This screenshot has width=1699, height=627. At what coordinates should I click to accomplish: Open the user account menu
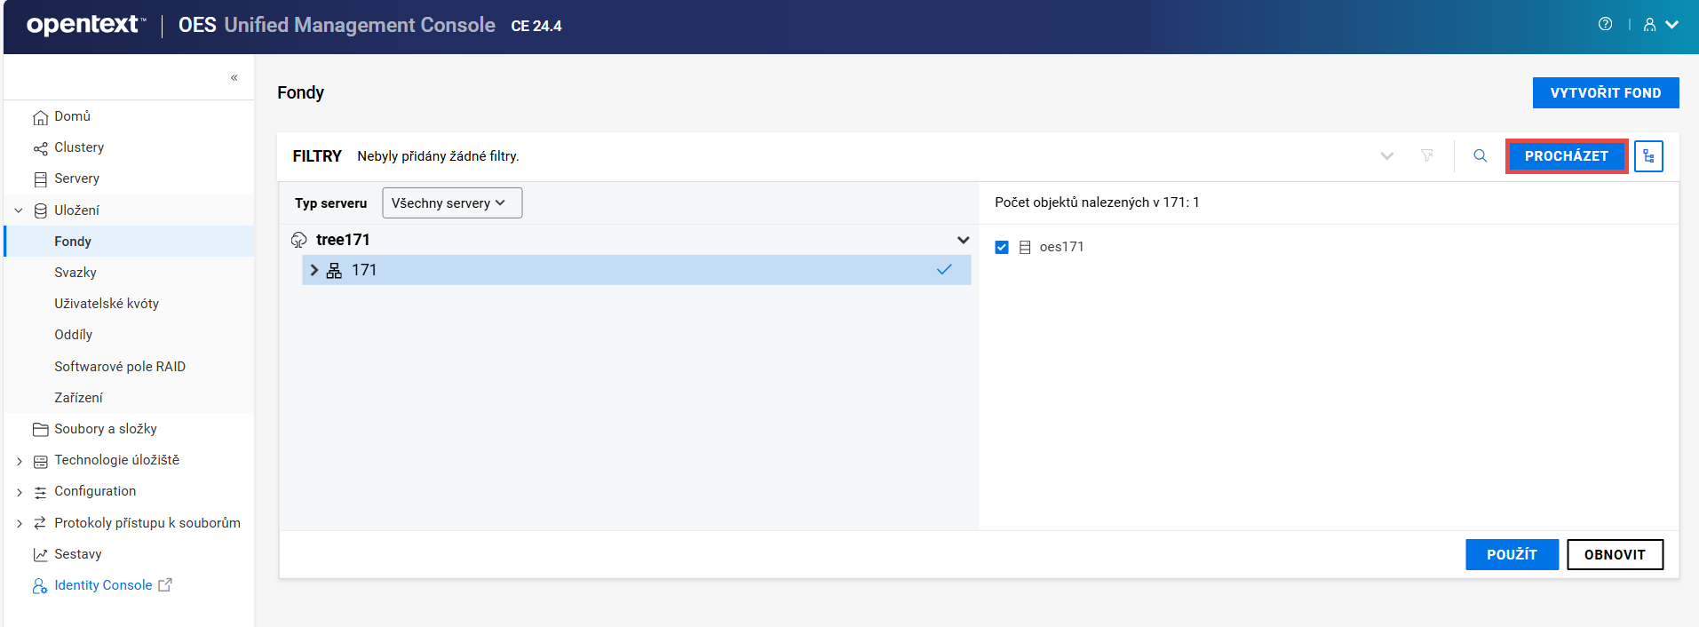1659,25
